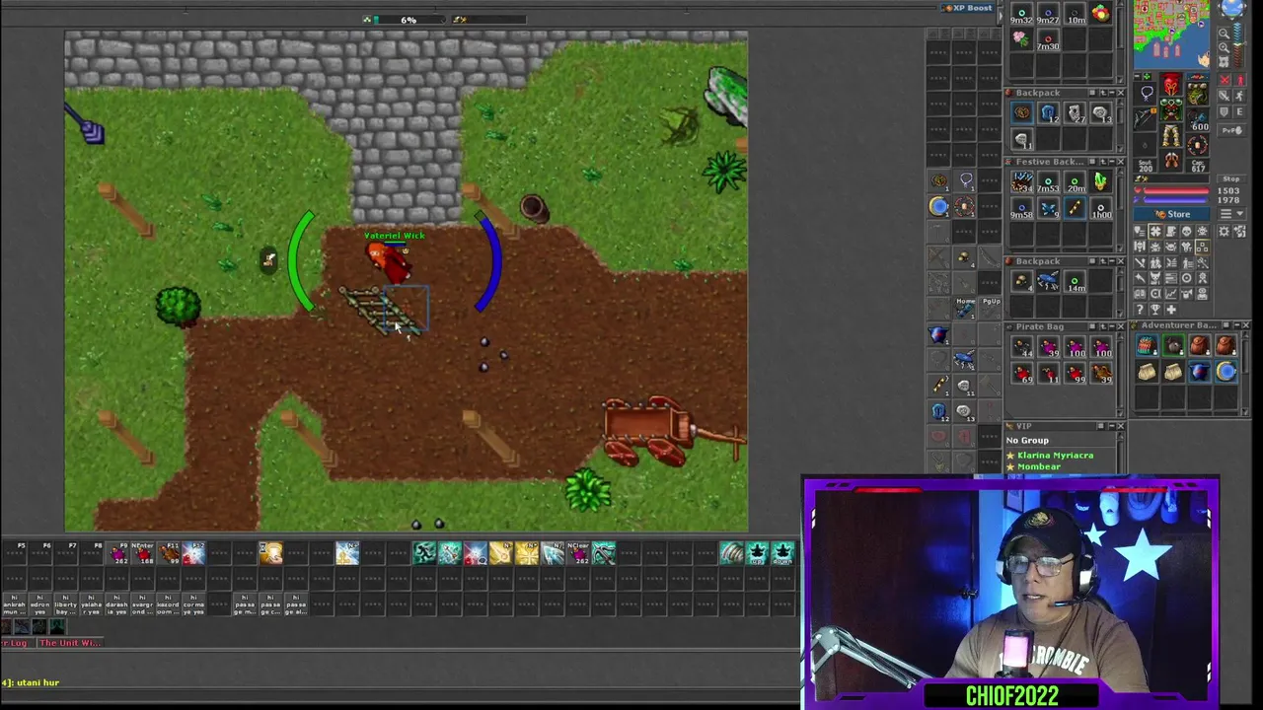Select the colorful backpack in Adventurer Bag
This screenshot has width=1263, height=710.
pos(1147,345)
